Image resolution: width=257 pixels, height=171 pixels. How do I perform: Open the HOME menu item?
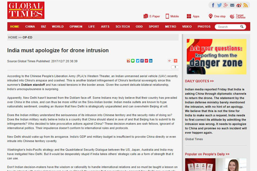(15, 27)
